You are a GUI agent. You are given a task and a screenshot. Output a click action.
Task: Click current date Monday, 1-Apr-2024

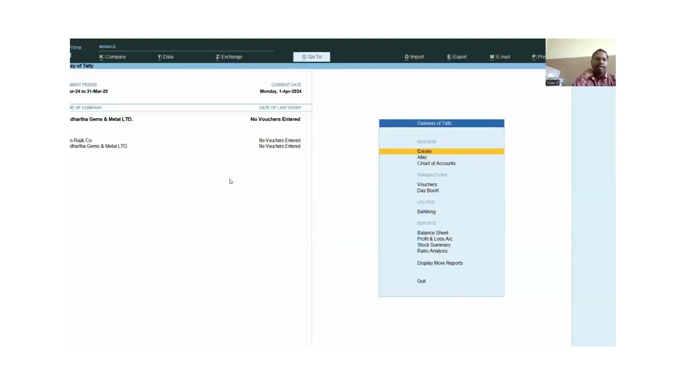point(280,91)
